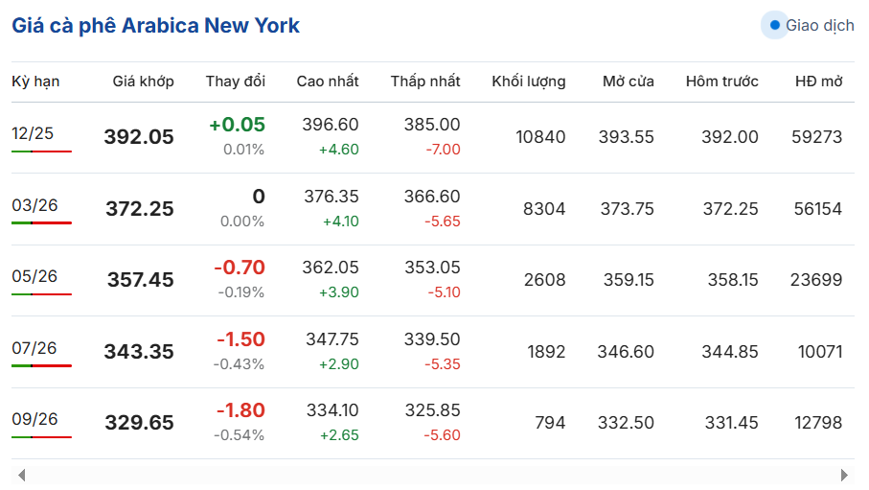Screen dimensions: 869x490
Task: Click the blue Giao dịch status dot
Action: 774,25
